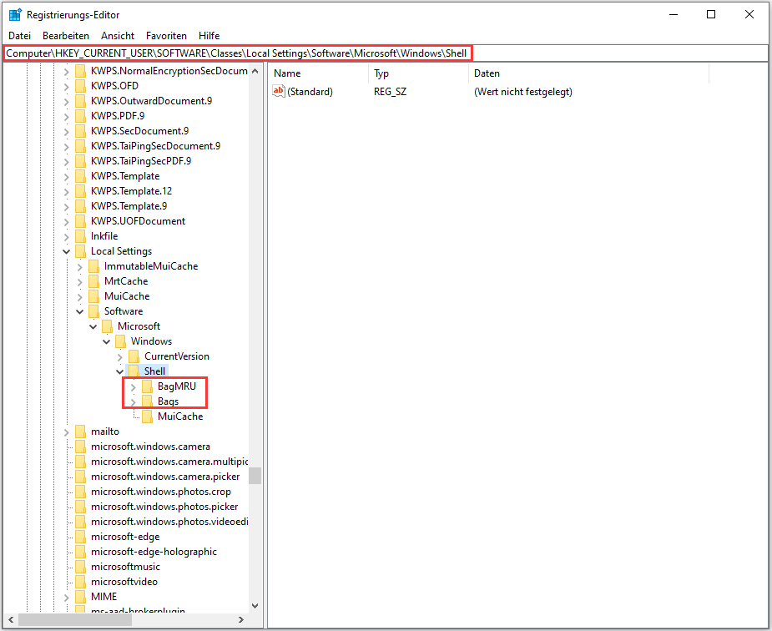Viewport: 772px width, 631px height.
Task: Click the CurrentVersion folder icon
Action: pos(134,356)
